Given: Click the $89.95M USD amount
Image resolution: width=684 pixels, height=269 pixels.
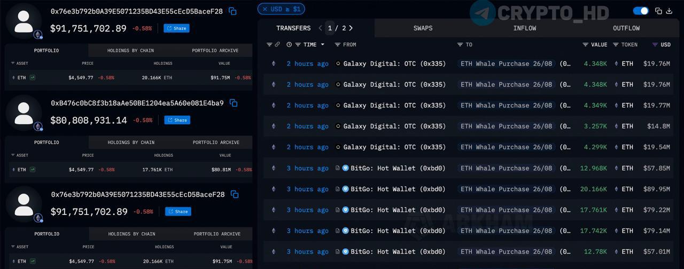Looking at the screenshot, I should point(656,189).
